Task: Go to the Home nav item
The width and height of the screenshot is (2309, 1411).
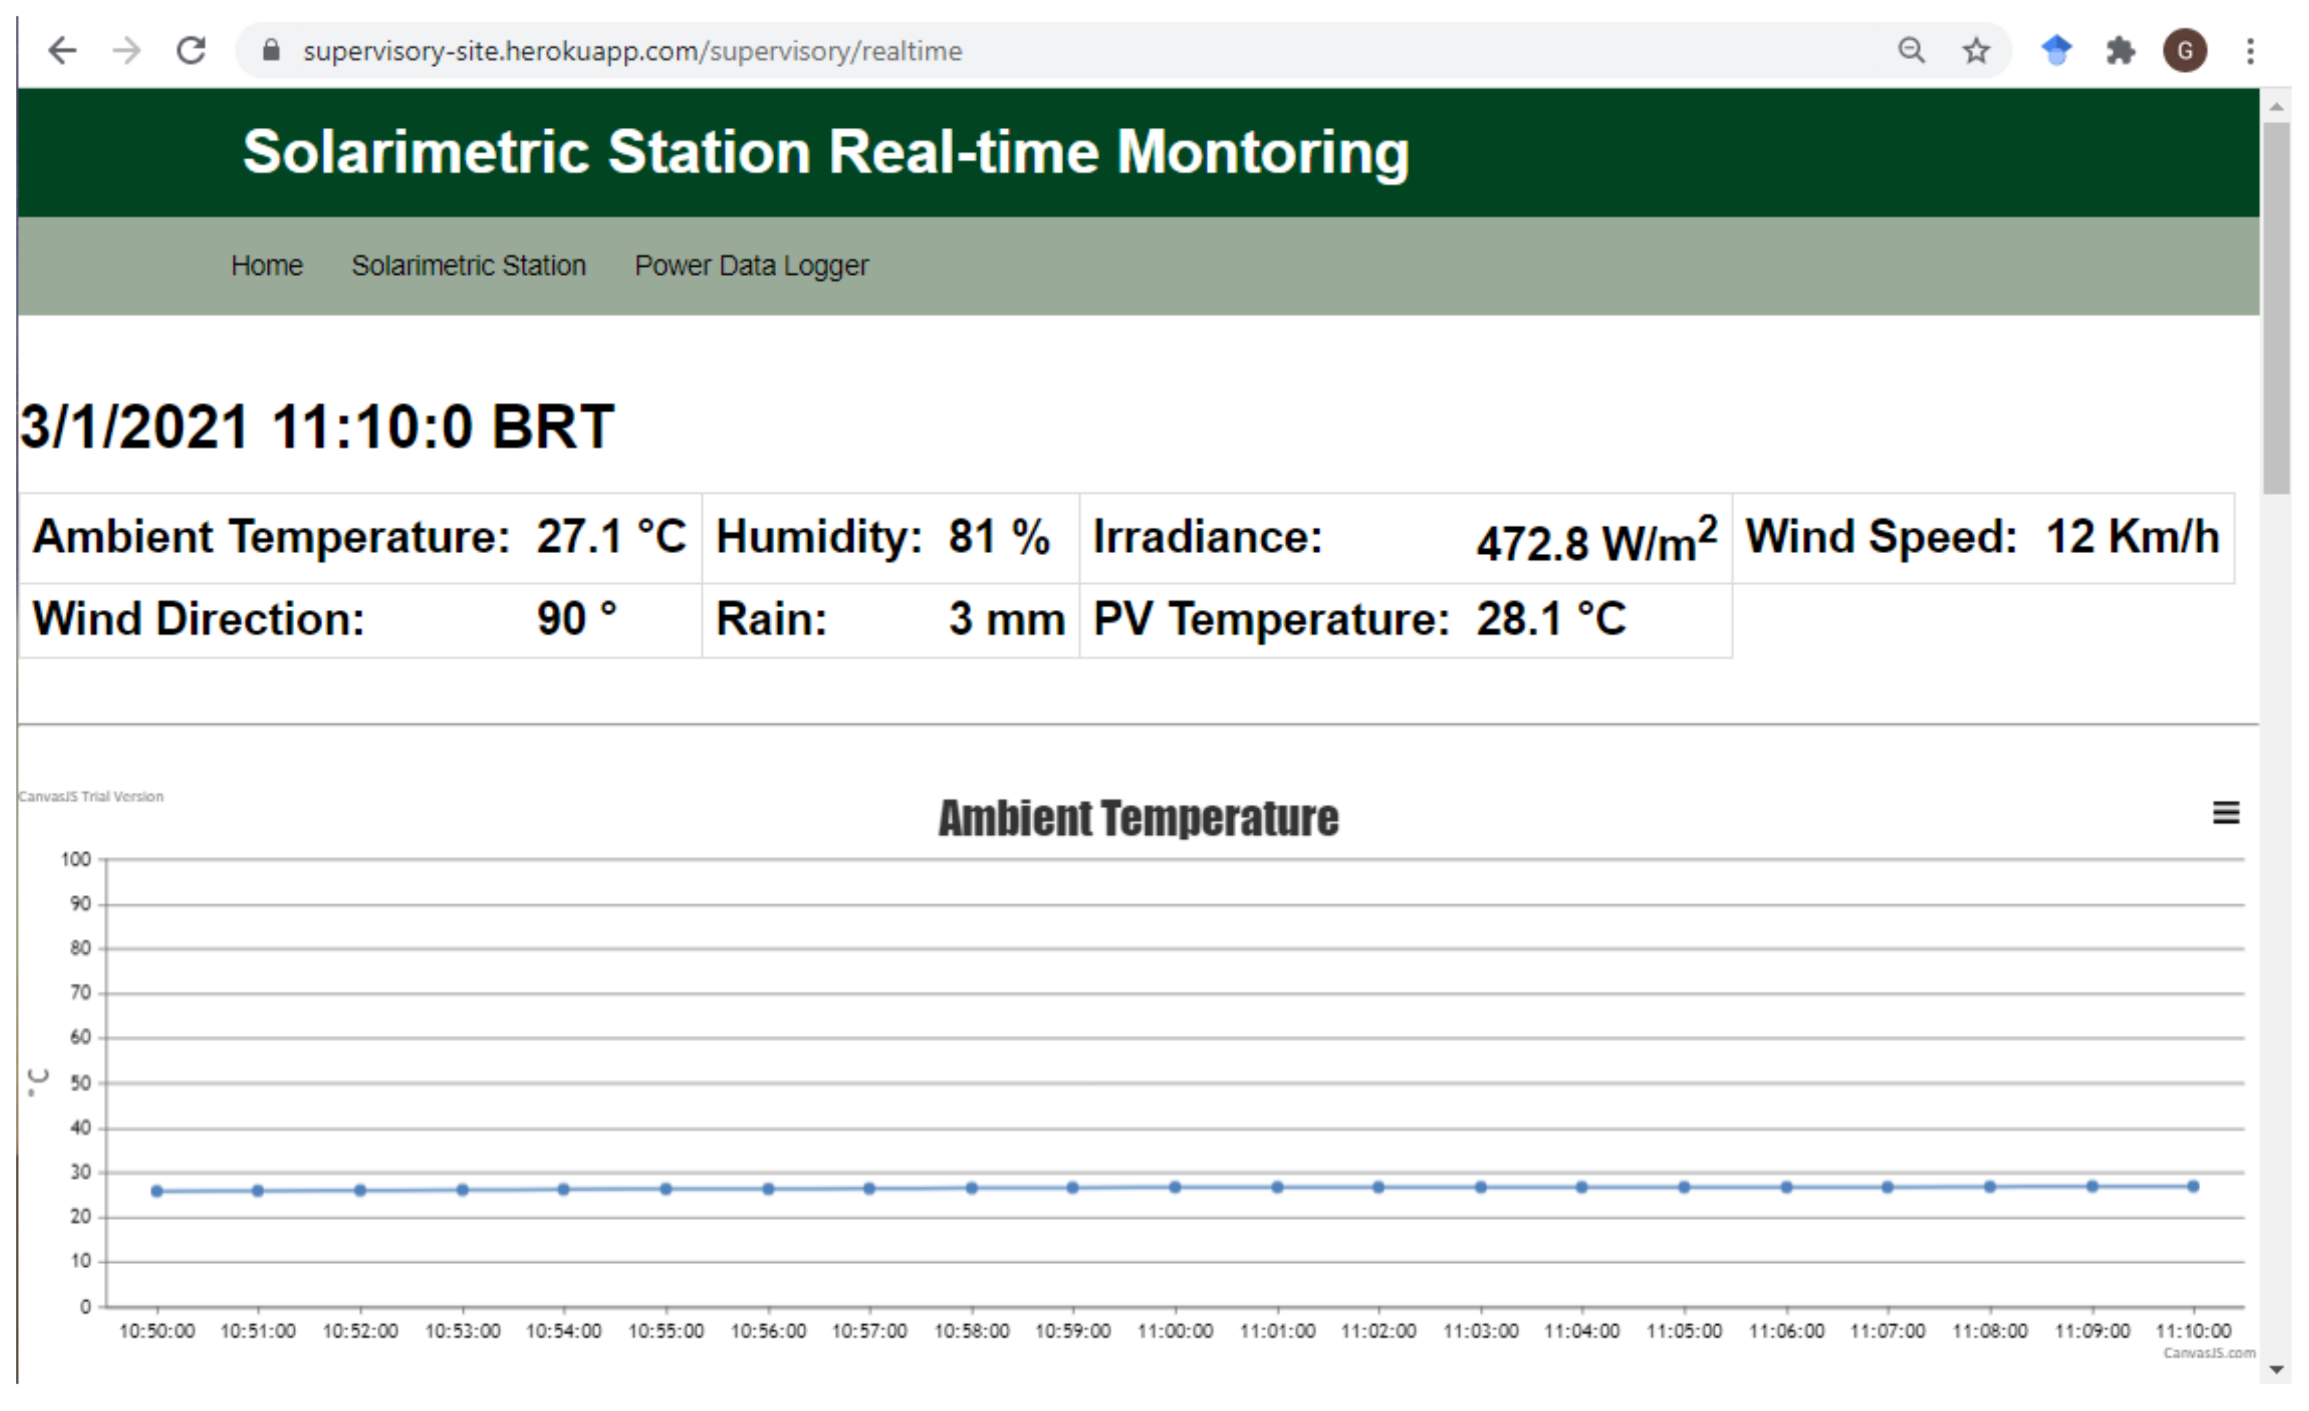Action: point(266,266)
